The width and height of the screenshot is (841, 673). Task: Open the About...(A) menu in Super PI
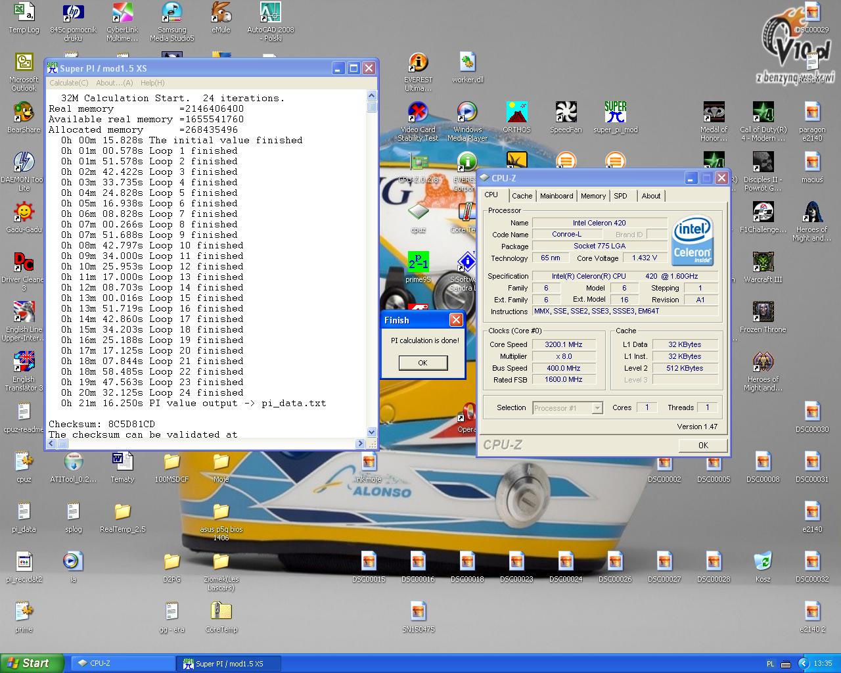click(x=114, y=83)
